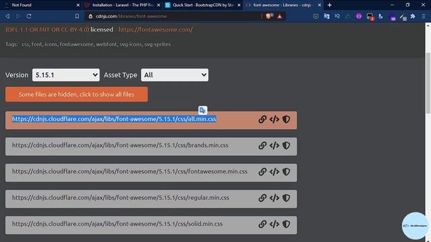Viewport: 431px width, 242px height.
Task: Open the Asset Type All dropdown
Action: 174,75
